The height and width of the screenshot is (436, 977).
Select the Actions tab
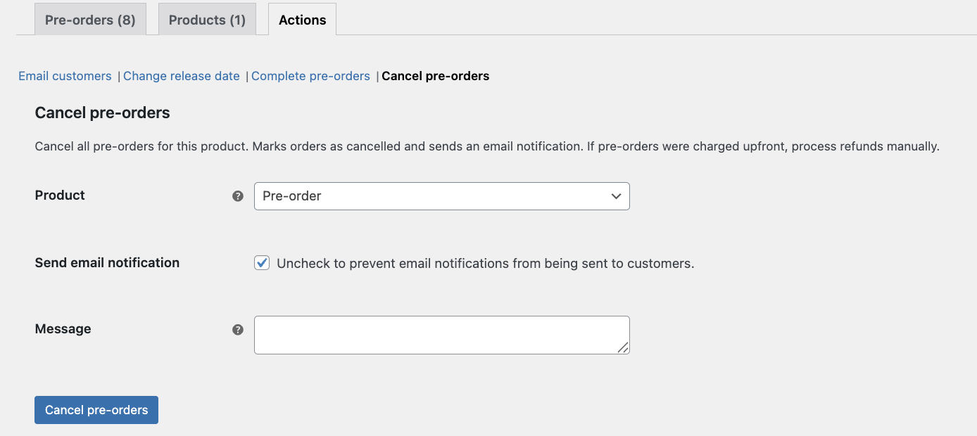pyautogui.click(x=302, y=20)
